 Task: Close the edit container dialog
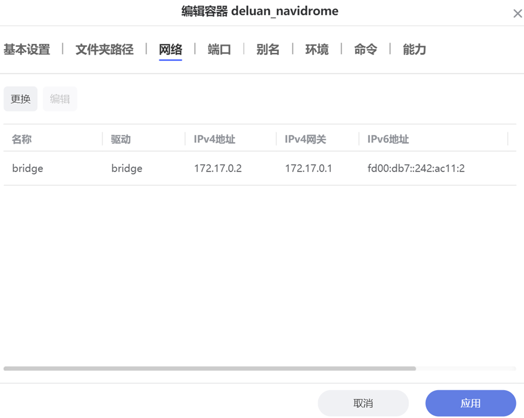click(517, 14)
